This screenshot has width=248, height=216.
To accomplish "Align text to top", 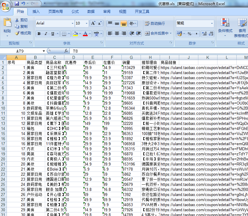I will point(110,24).
